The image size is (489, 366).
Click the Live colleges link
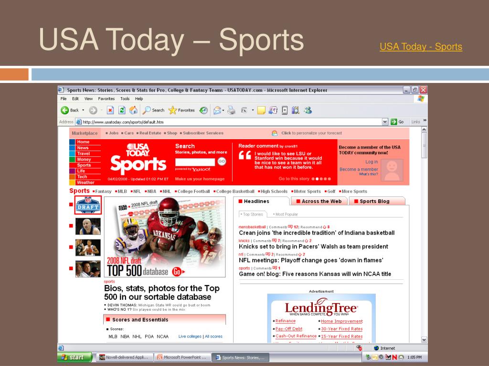tap(190, 336)
